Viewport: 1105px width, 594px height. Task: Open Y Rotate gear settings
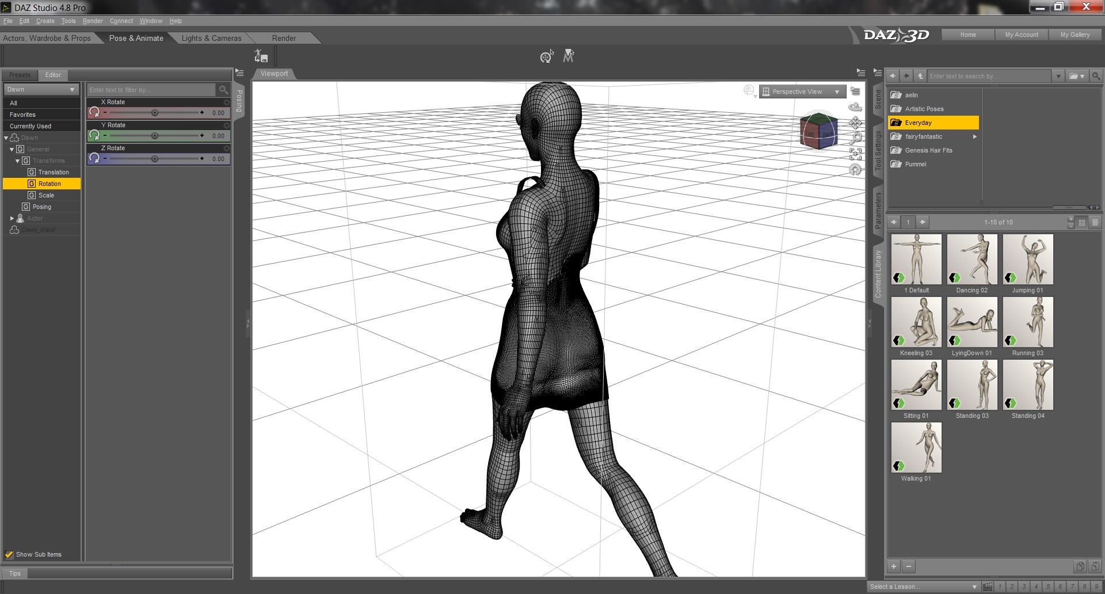pos(226,125)
